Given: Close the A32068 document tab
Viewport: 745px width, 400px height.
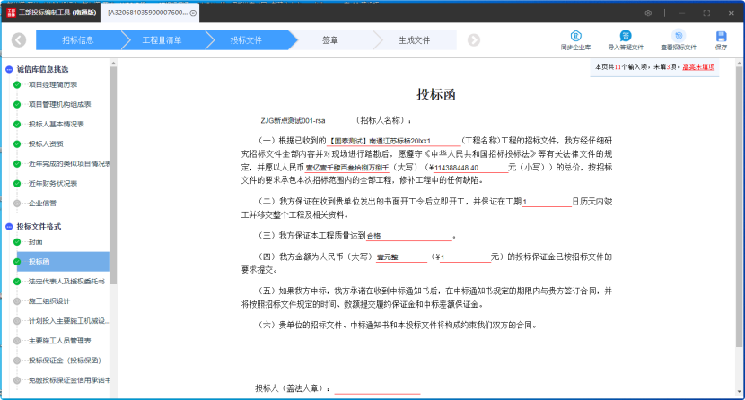Looking at the screenshot, I should click(x=194, y=13).
